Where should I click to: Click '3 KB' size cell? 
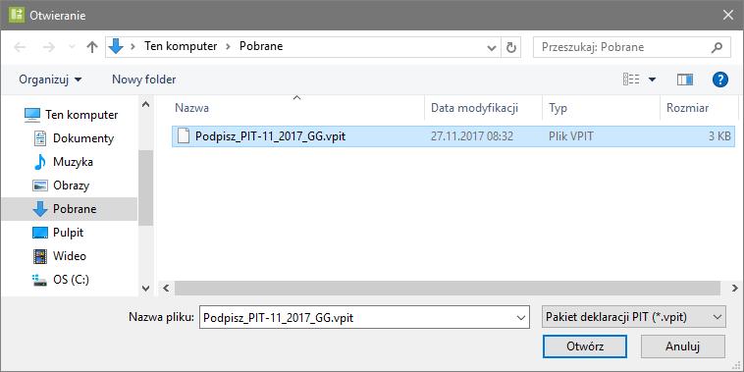(x=719, y=136)
